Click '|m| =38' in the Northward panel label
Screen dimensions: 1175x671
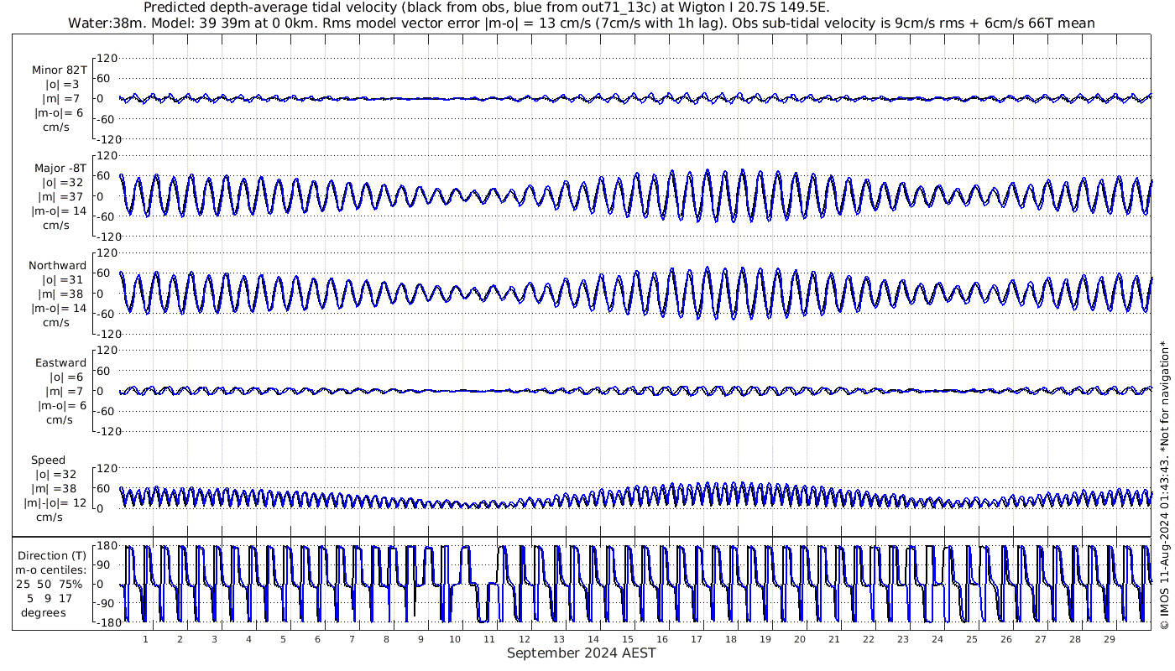(x=63, y=294)
